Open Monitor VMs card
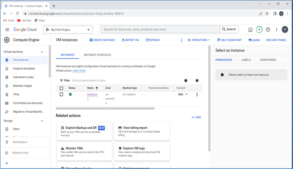 pos(84,152)
